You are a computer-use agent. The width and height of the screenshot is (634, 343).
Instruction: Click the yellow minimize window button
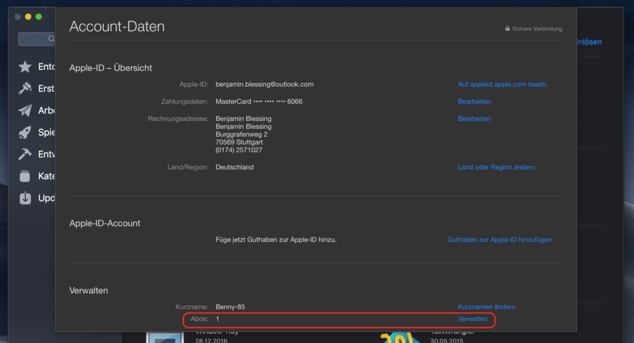click(x=28, y=17)
